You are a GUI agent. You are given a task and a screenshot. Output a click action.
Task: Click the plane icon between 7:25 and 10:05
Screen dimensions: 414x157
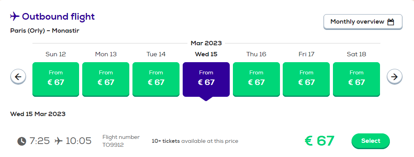tap(59, 141)
